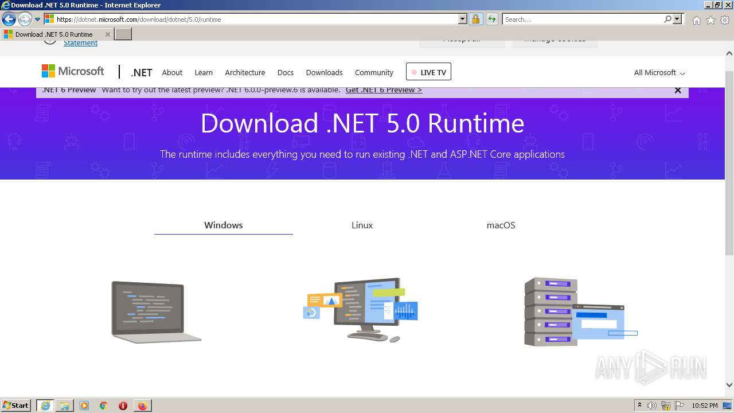The height and width of the screenshot is (413, 734).
Task: Open media player taskbar icon
Action: [84, 406]
